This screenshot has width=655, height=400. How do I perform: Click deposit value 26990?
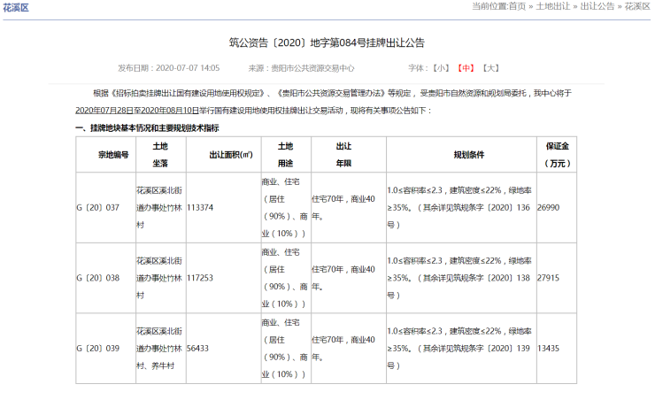548,207
